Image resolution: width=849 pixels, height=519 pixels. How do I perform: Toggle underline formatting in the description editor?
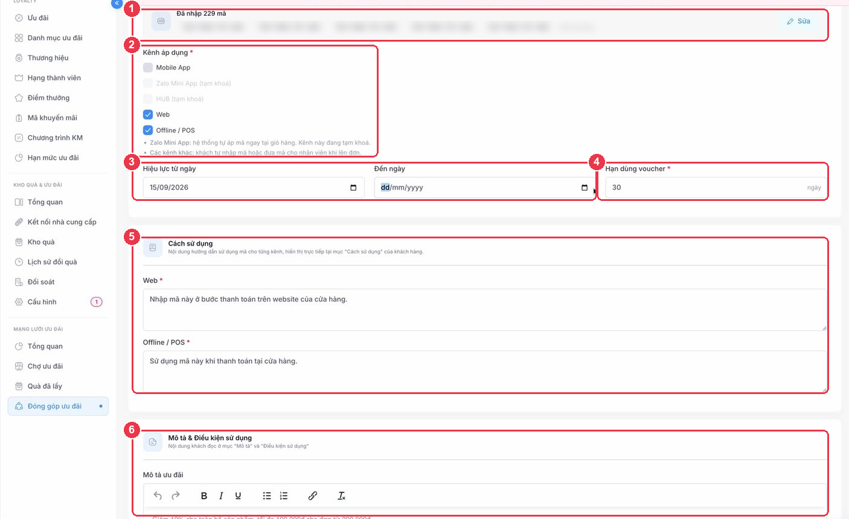pyautogui.click(x=238, y=495)
